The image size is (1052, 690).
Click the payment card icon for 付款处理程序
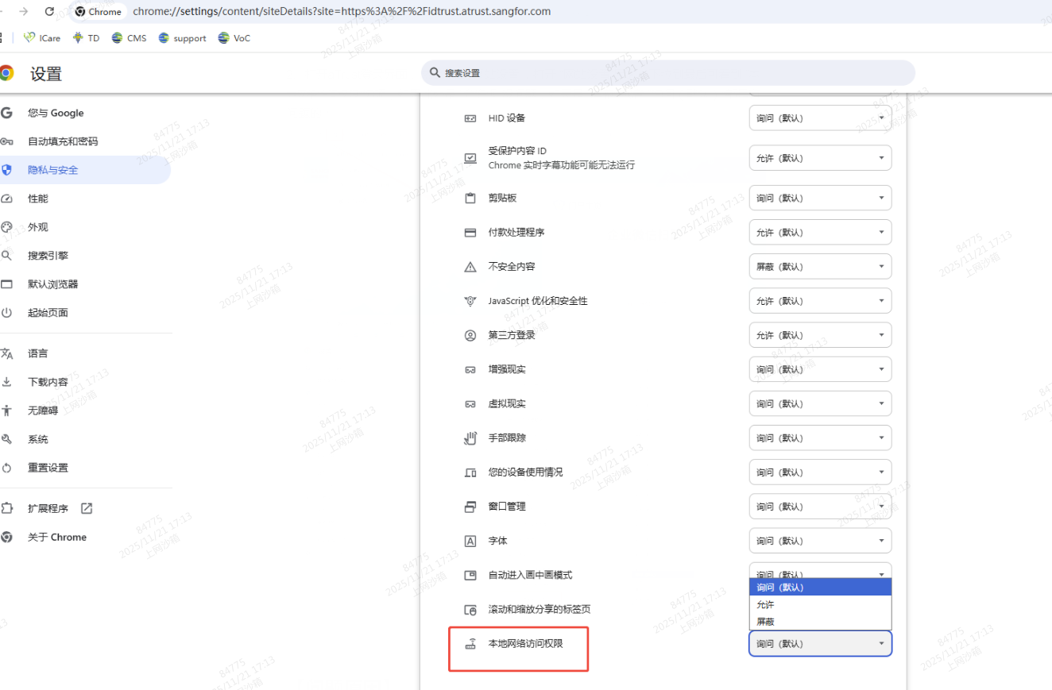point(470,233)
